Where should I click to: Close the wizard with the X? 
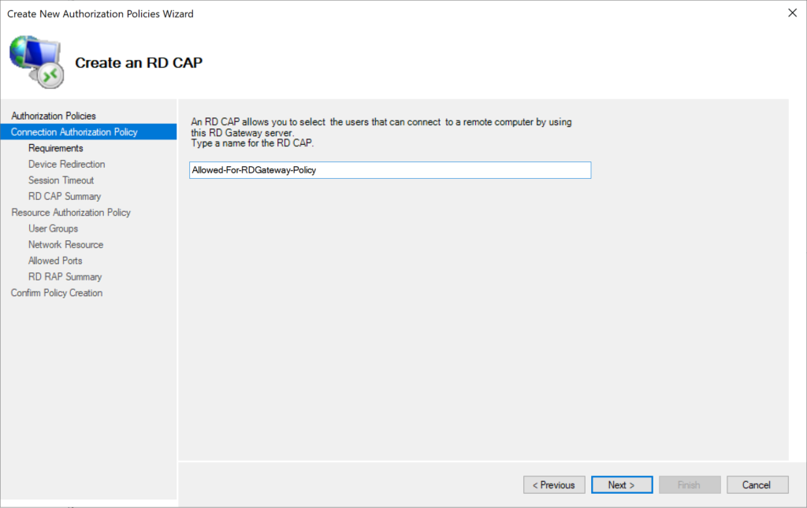pos(792,13)
